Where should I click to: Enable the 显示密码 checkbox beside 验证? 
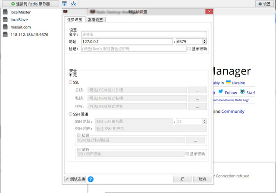(189, 49)
